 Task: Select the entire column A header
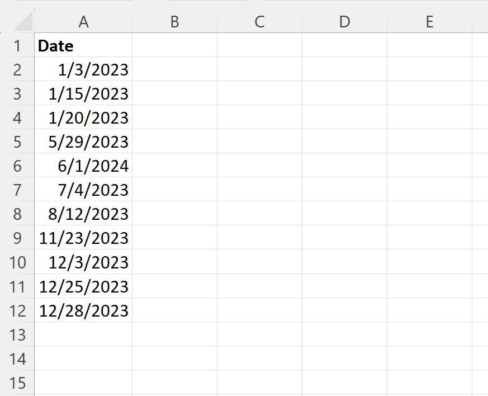tap(83, 22)
